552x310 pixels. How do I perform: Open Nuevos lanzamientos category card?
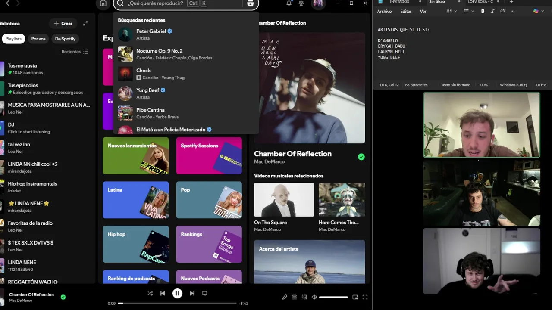pyautogui.click(x=136, y=155)
